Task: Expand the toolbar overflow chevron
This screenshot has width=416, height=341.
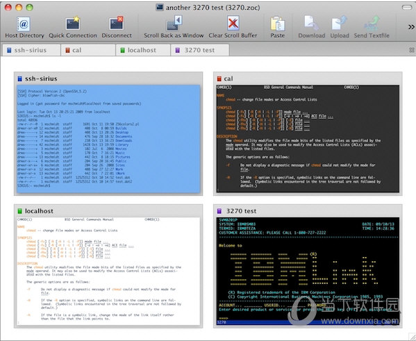Action: [x=411, y=27]
